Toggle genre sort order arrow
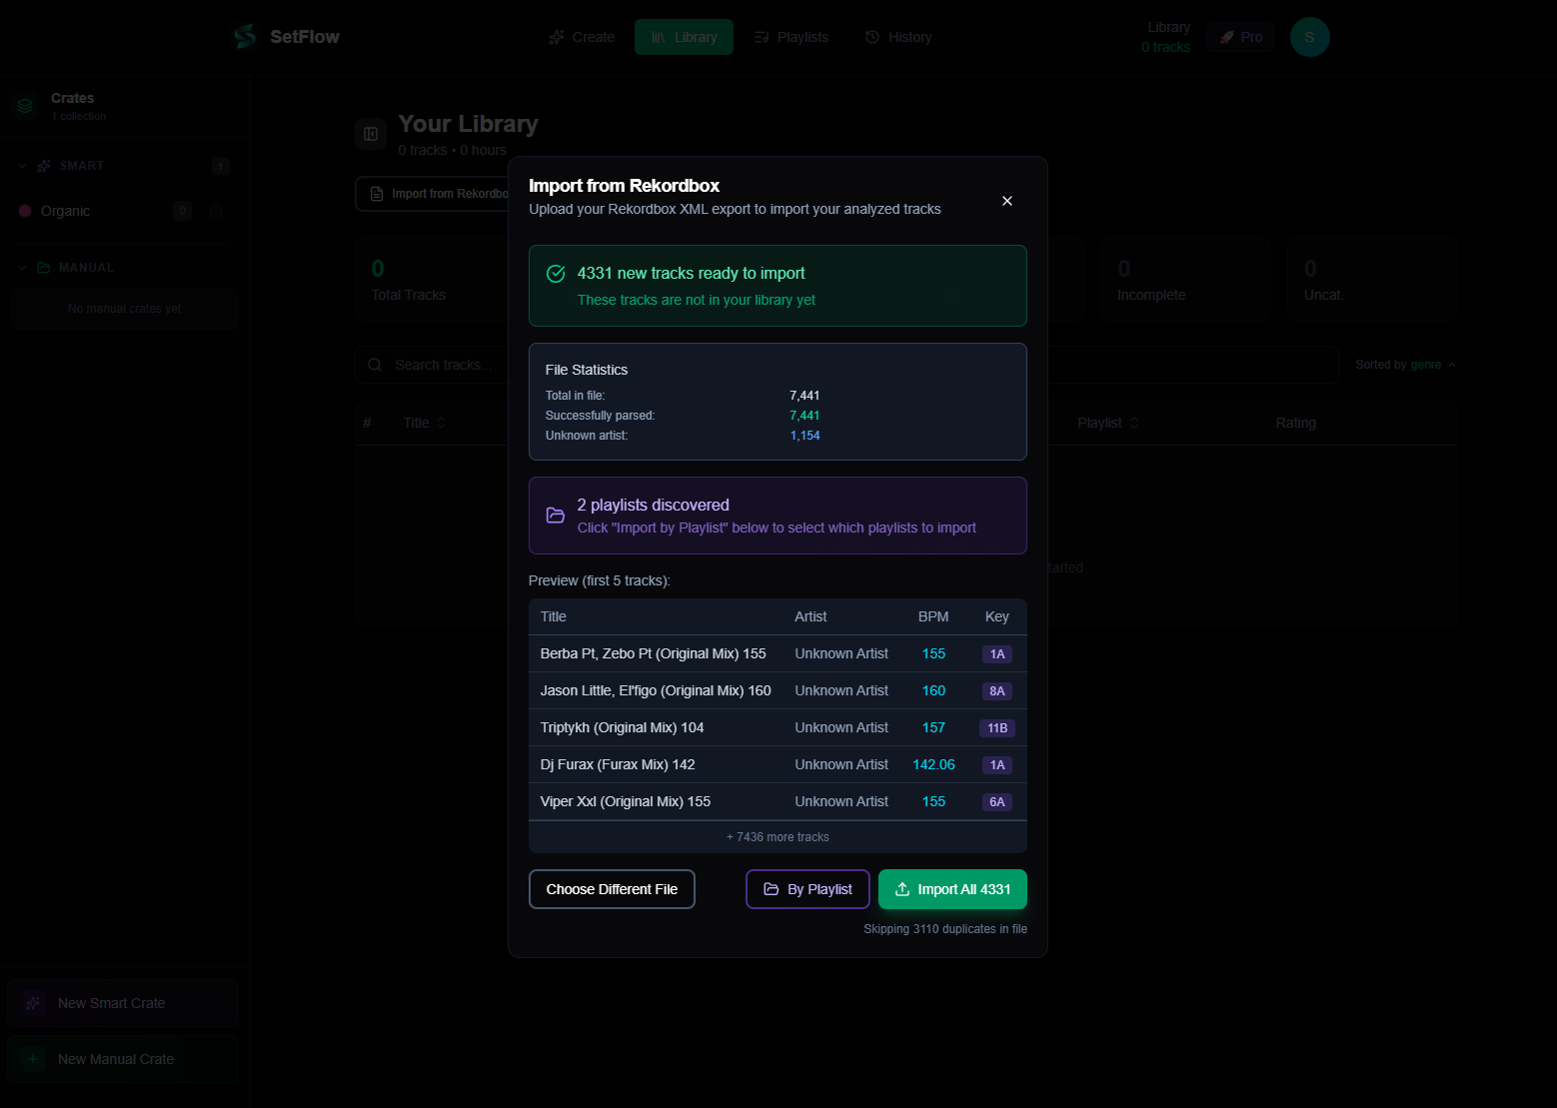 coord(1451,364)
